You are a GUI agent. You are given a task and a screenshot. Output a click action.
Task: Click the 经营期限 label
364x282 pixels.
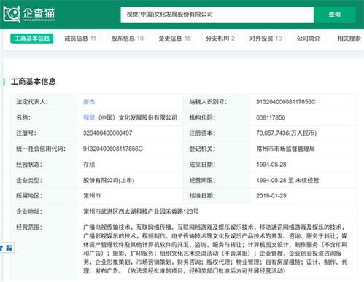pos(202,180)
